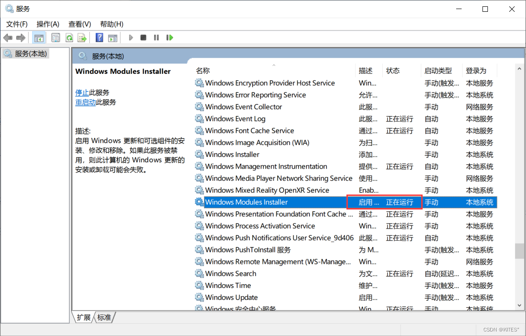Screen dimensions: 526x336
Task: Click the Stop Service square icon
Action: click(143, 38)
